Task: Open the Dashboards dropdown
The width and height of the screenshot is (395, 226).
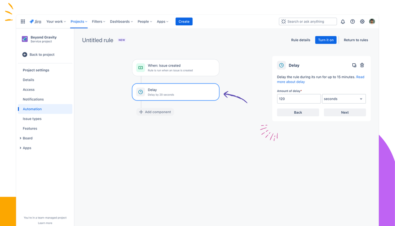Action: point(121,21)
